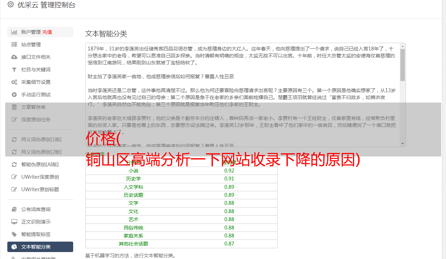Image resolution: width=446 pixels, height=259 pixels.
Task: Open 同义词伪原创[2版] in sidebar
Action: [41, 152]
